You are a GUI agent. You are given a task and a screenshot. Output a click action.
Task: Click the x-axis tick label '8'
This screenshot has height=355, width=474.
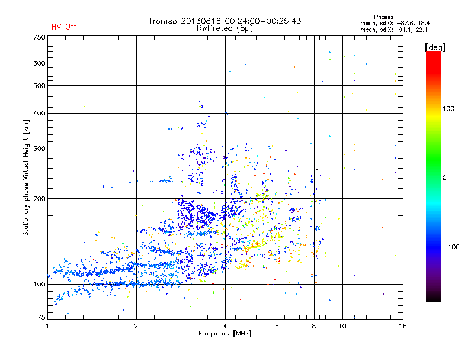click(x=314, y=326)
